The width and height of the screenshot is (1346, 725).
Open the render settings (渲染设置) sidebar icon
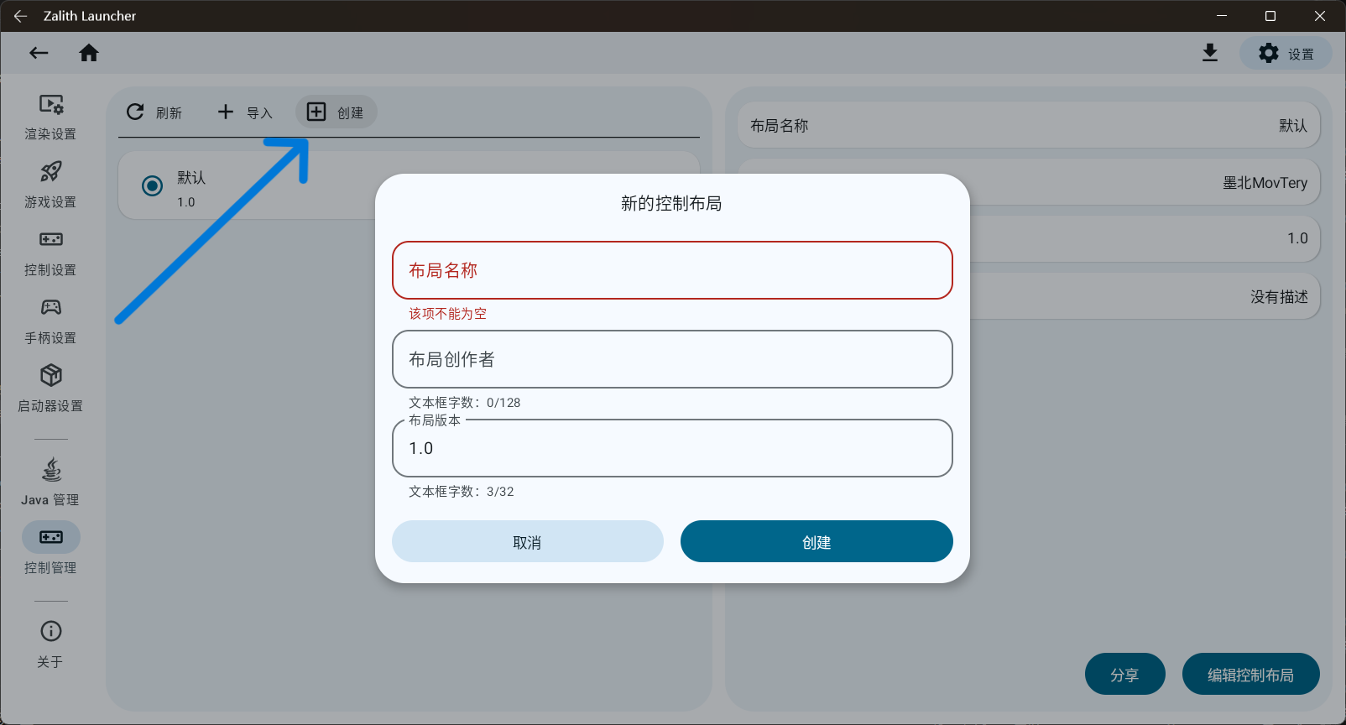pyautogui.click(x=50, y=105)
